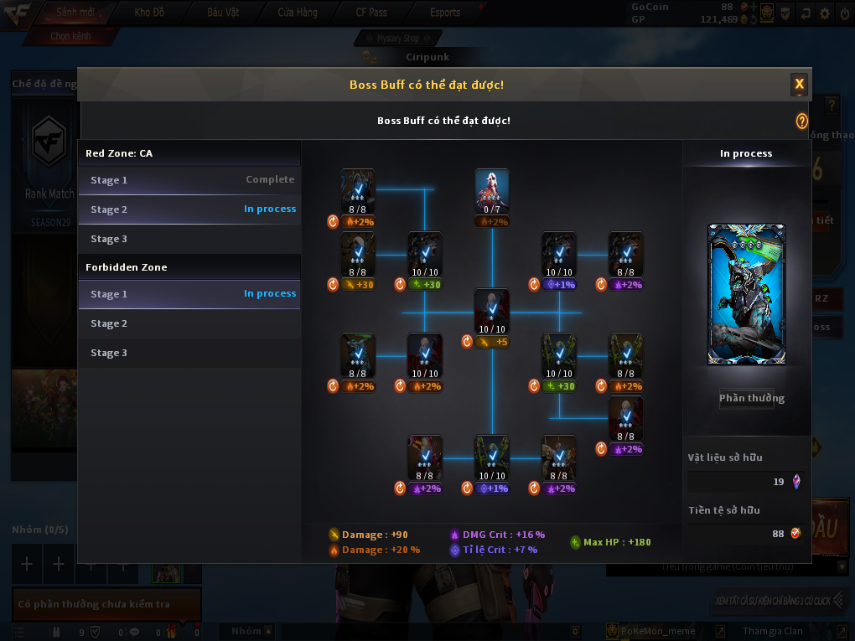Open Mystery Shop link
This screenshot has width=855, height=641.
(x=398, y=39)
